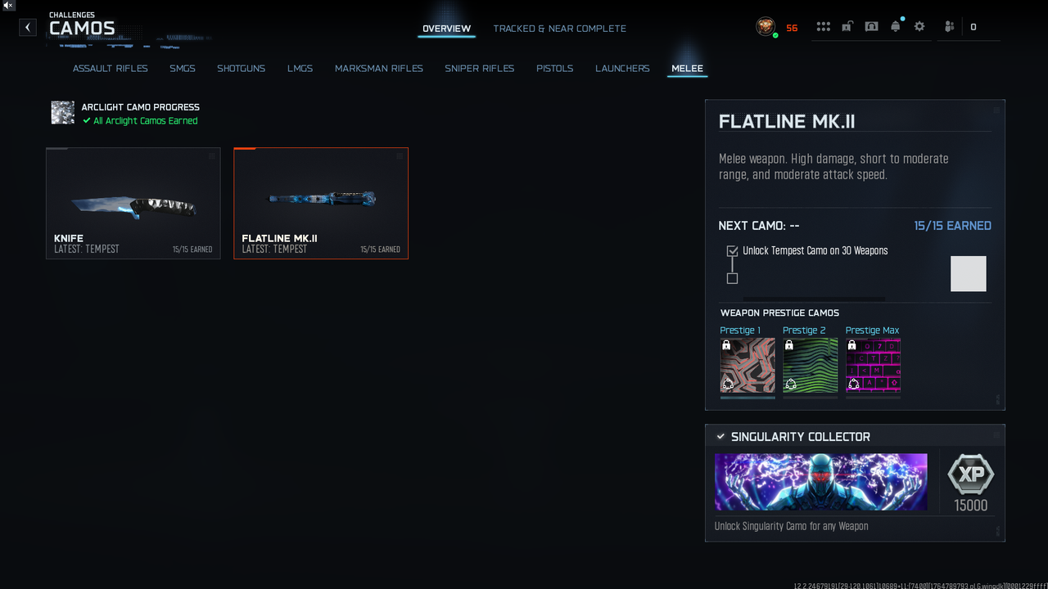Open Tracked & Near Complete tab
The height and width of the screenshot is (589, 1048).
tap(560, 29)
